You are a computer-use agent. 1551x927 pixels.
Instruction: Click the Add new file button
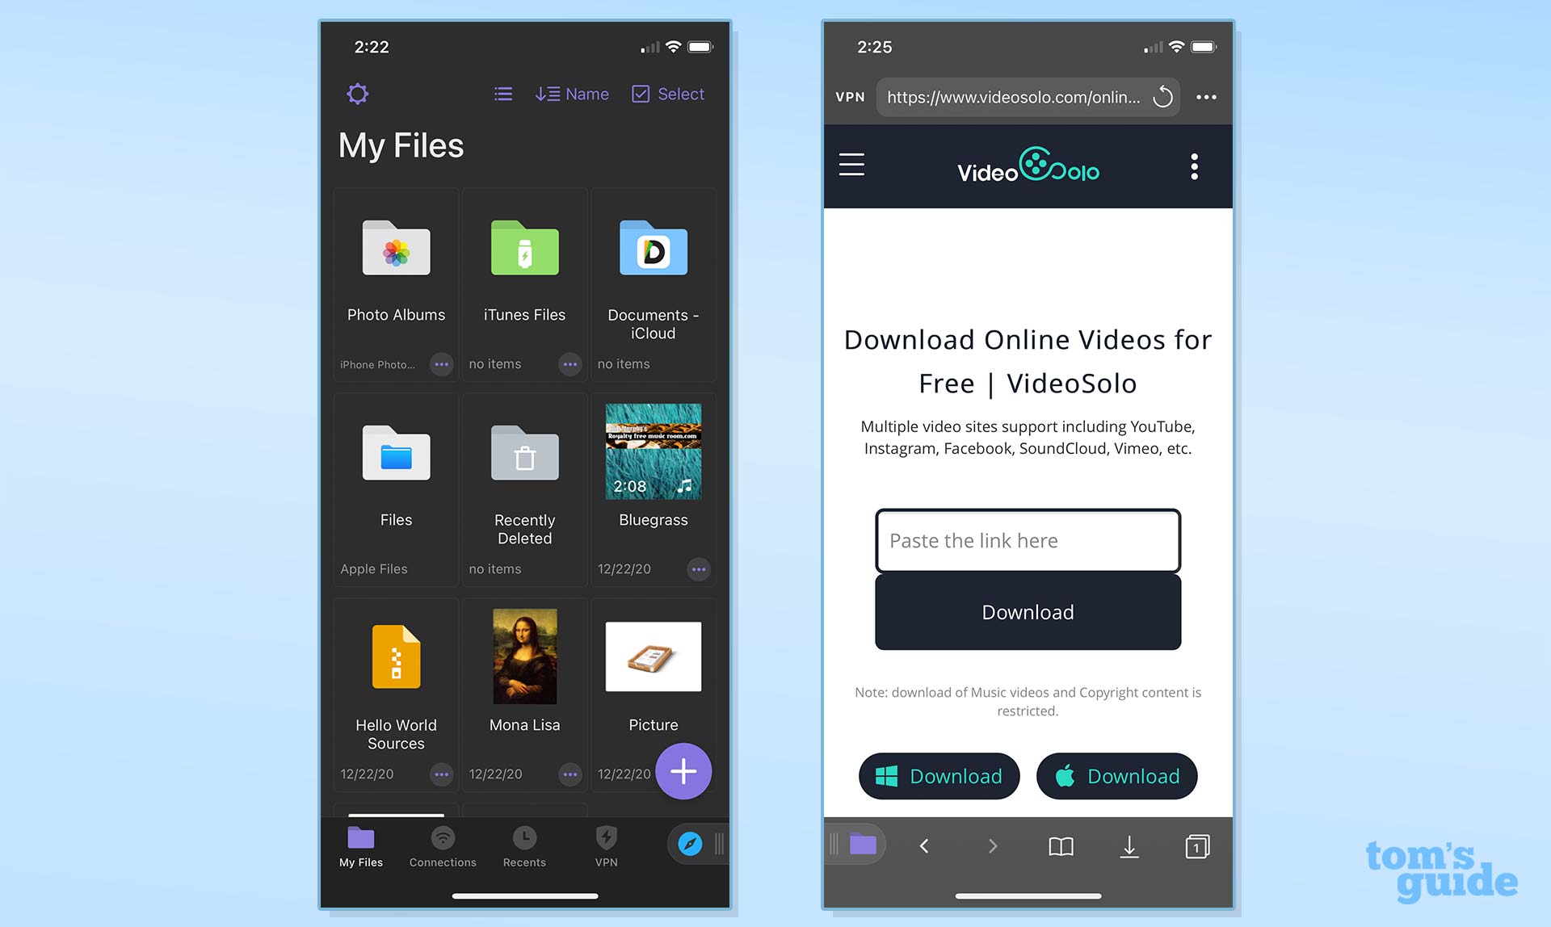683,773
